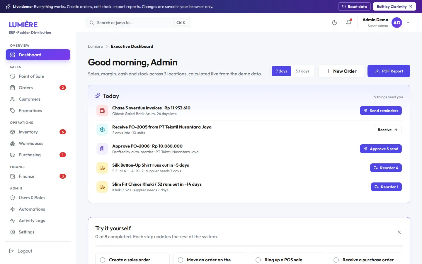This screenshot has height=264, width=422.
Task: Click the Approve & send button
Action: pyautogui.click(x=381, y=149)
